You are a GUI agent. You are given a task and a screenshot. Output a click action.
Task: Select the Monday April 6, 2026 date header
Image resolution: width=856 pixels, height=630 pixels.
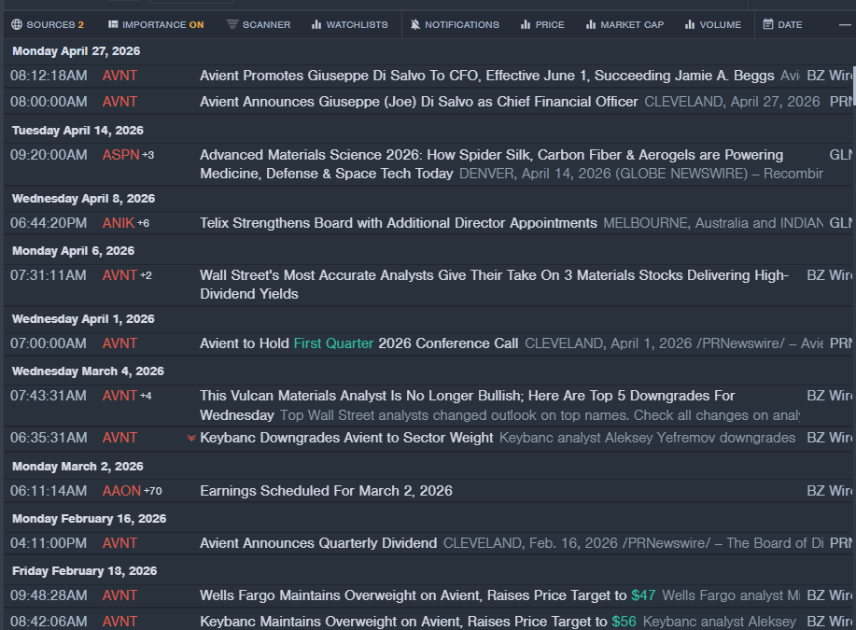(x=73, y=251)
